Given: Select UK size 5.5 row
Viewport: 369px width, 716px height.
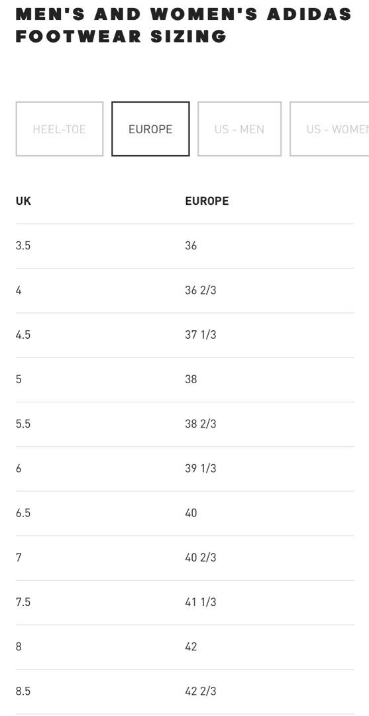Looking at the screenshot, I should [x=185, y=424].
